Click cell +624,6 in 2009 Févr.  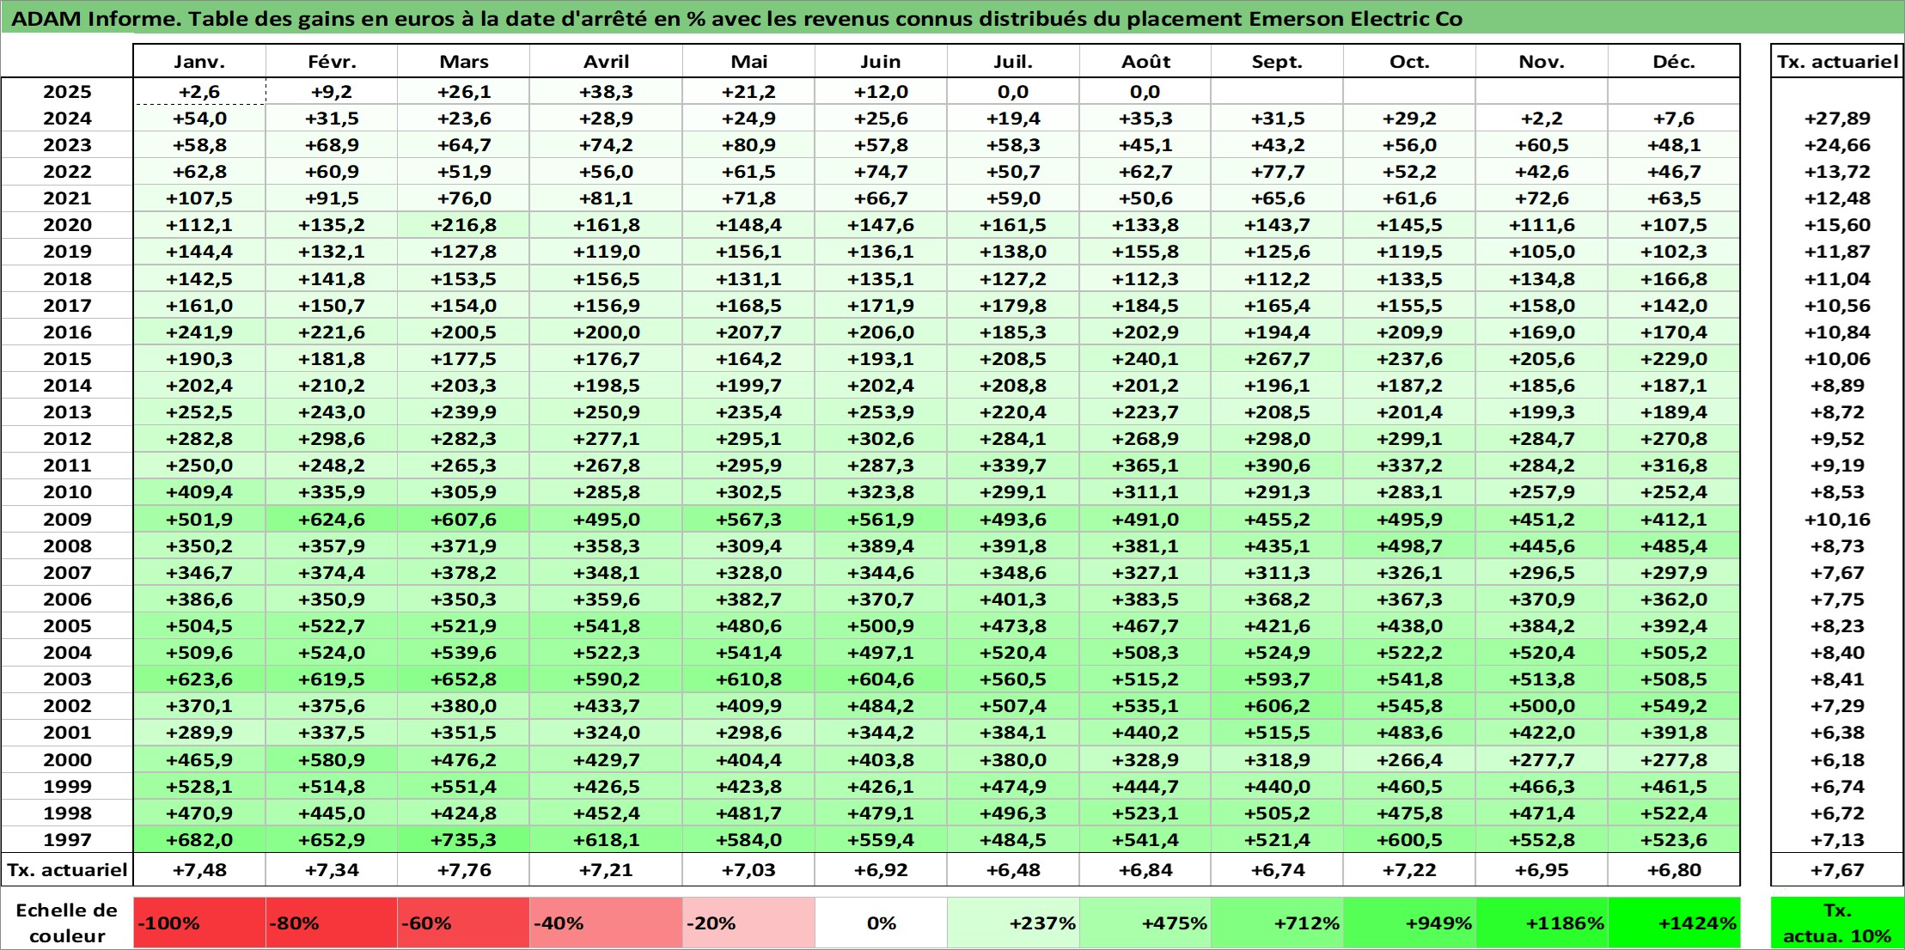pyautogui.click(x=332, y=520)
